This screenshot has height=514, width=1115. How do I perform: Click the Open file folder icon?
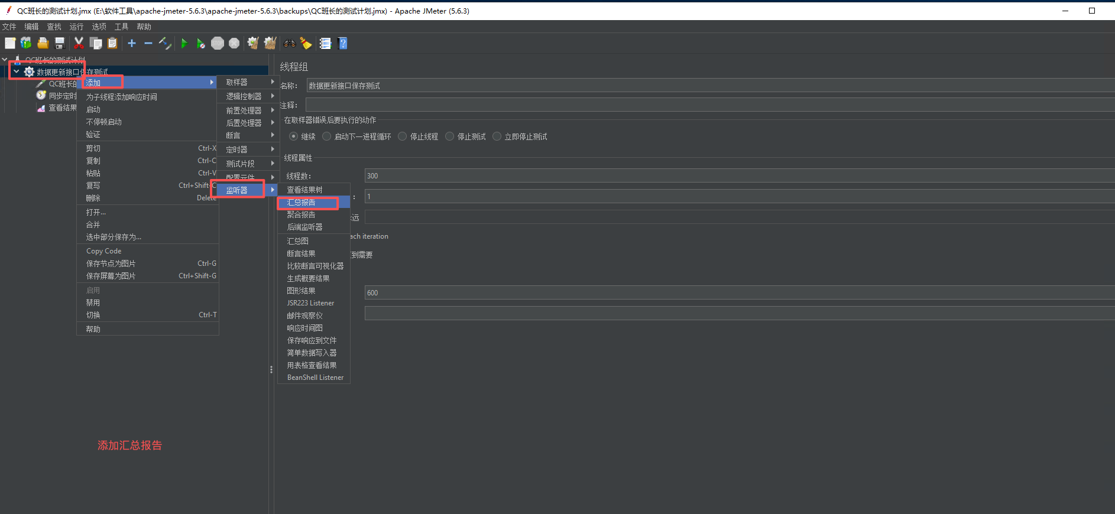pyautogui.click(x=43, y=43)
